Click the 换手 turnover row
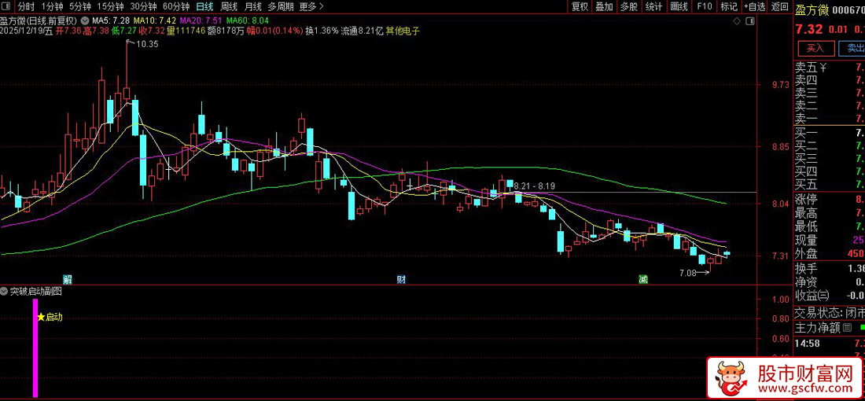This screenshot has width=865, height=401. 829,269
